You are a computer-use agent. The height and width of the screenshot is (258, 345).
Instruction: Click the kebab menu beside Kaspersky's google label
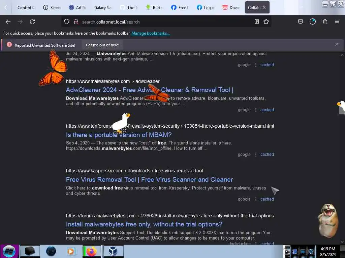pos(256,199)
